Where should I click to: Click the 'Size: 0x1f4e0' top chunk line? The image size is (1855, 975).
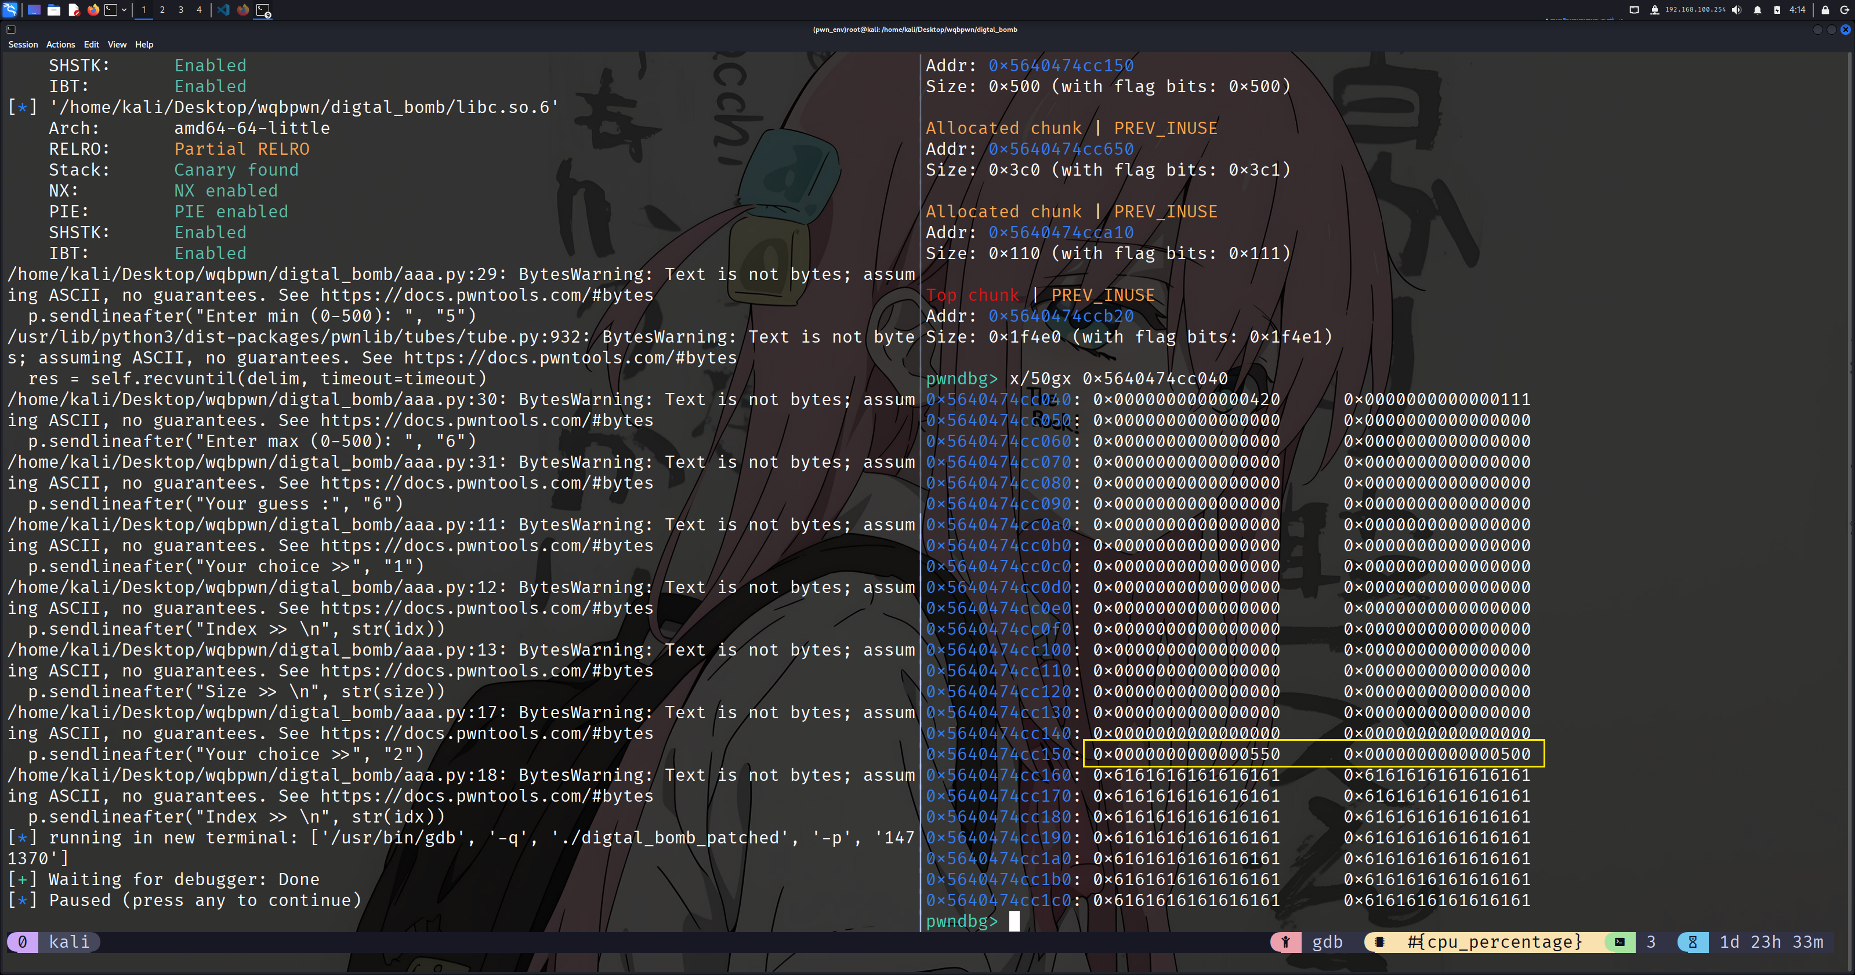pos(1129,337)
